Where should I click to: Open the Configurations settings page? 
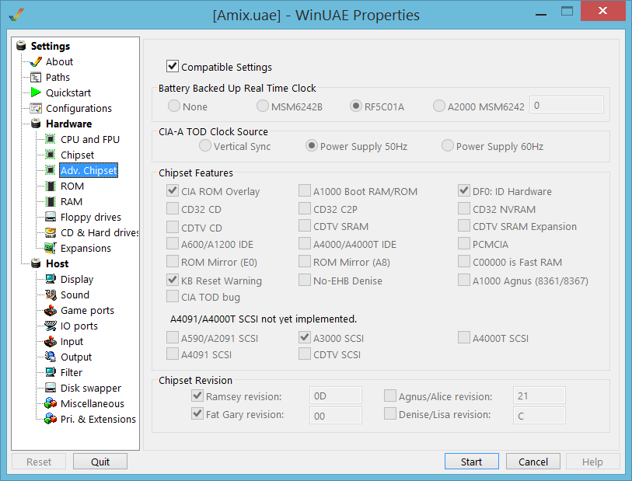coord(79,108)
